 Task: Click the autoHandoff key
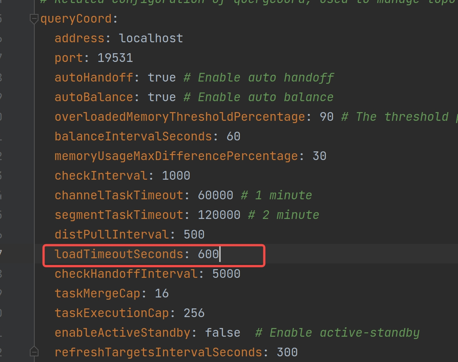(94, 77)
